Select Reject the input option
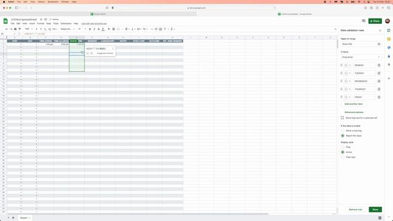393x221 pixels. point(343,136)
